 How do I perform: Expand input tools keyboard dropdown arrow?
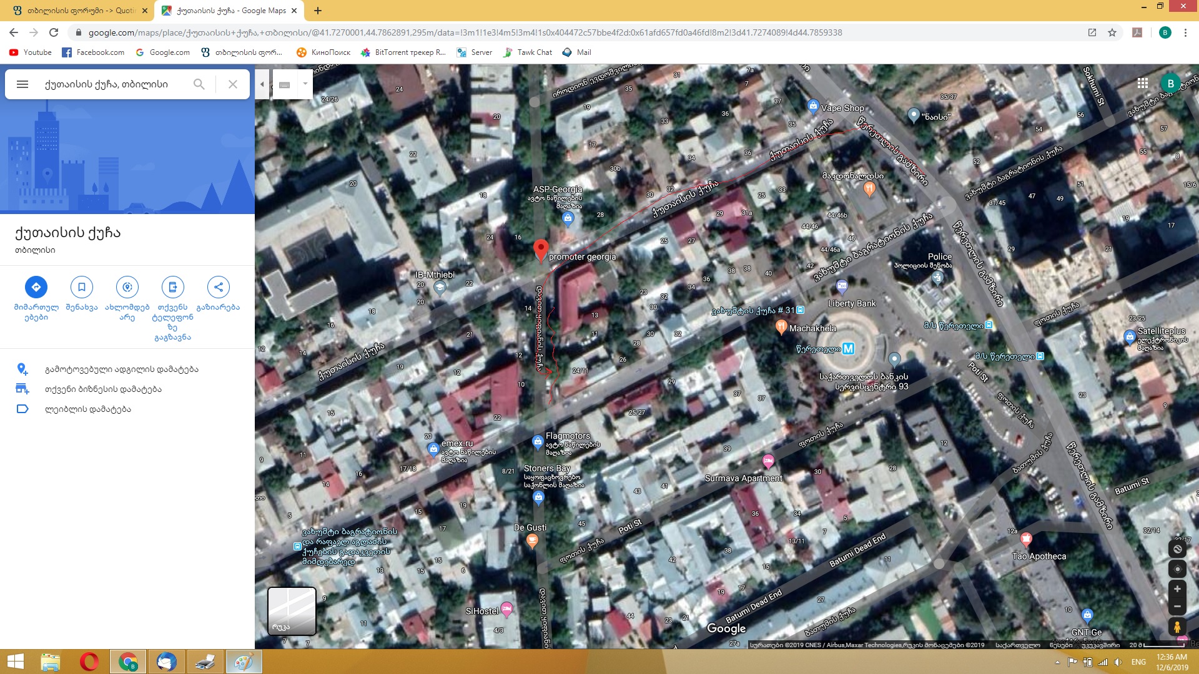point(305,84)
